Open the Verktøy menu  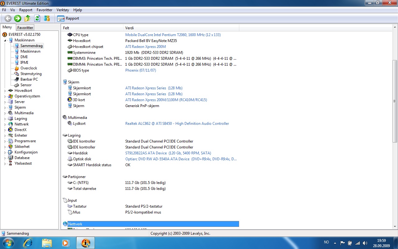pos(62,10)
